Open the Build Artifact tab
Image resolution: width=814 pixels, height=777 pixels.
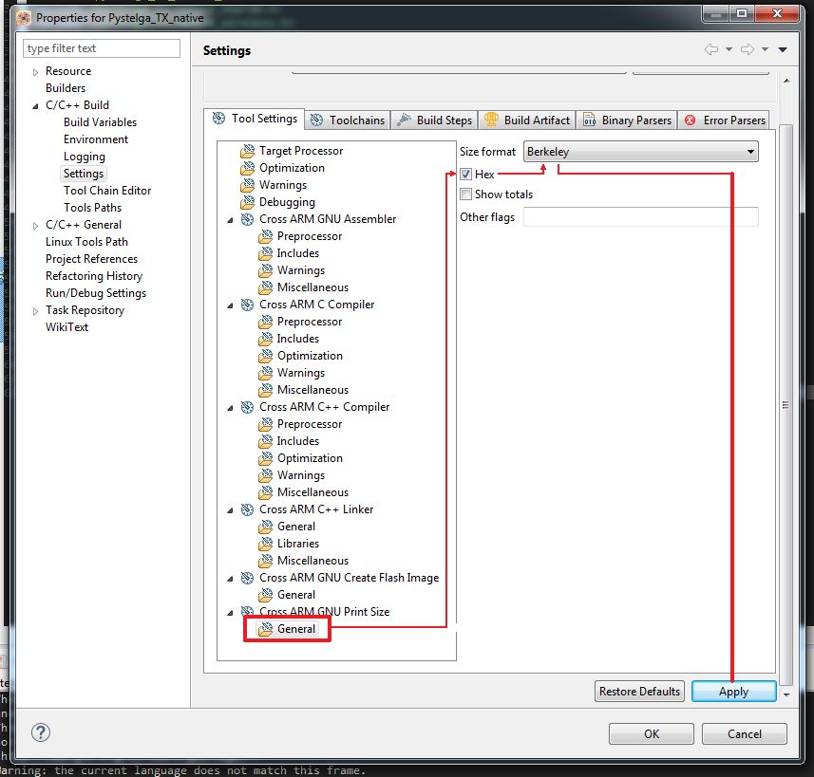[527, 120]
